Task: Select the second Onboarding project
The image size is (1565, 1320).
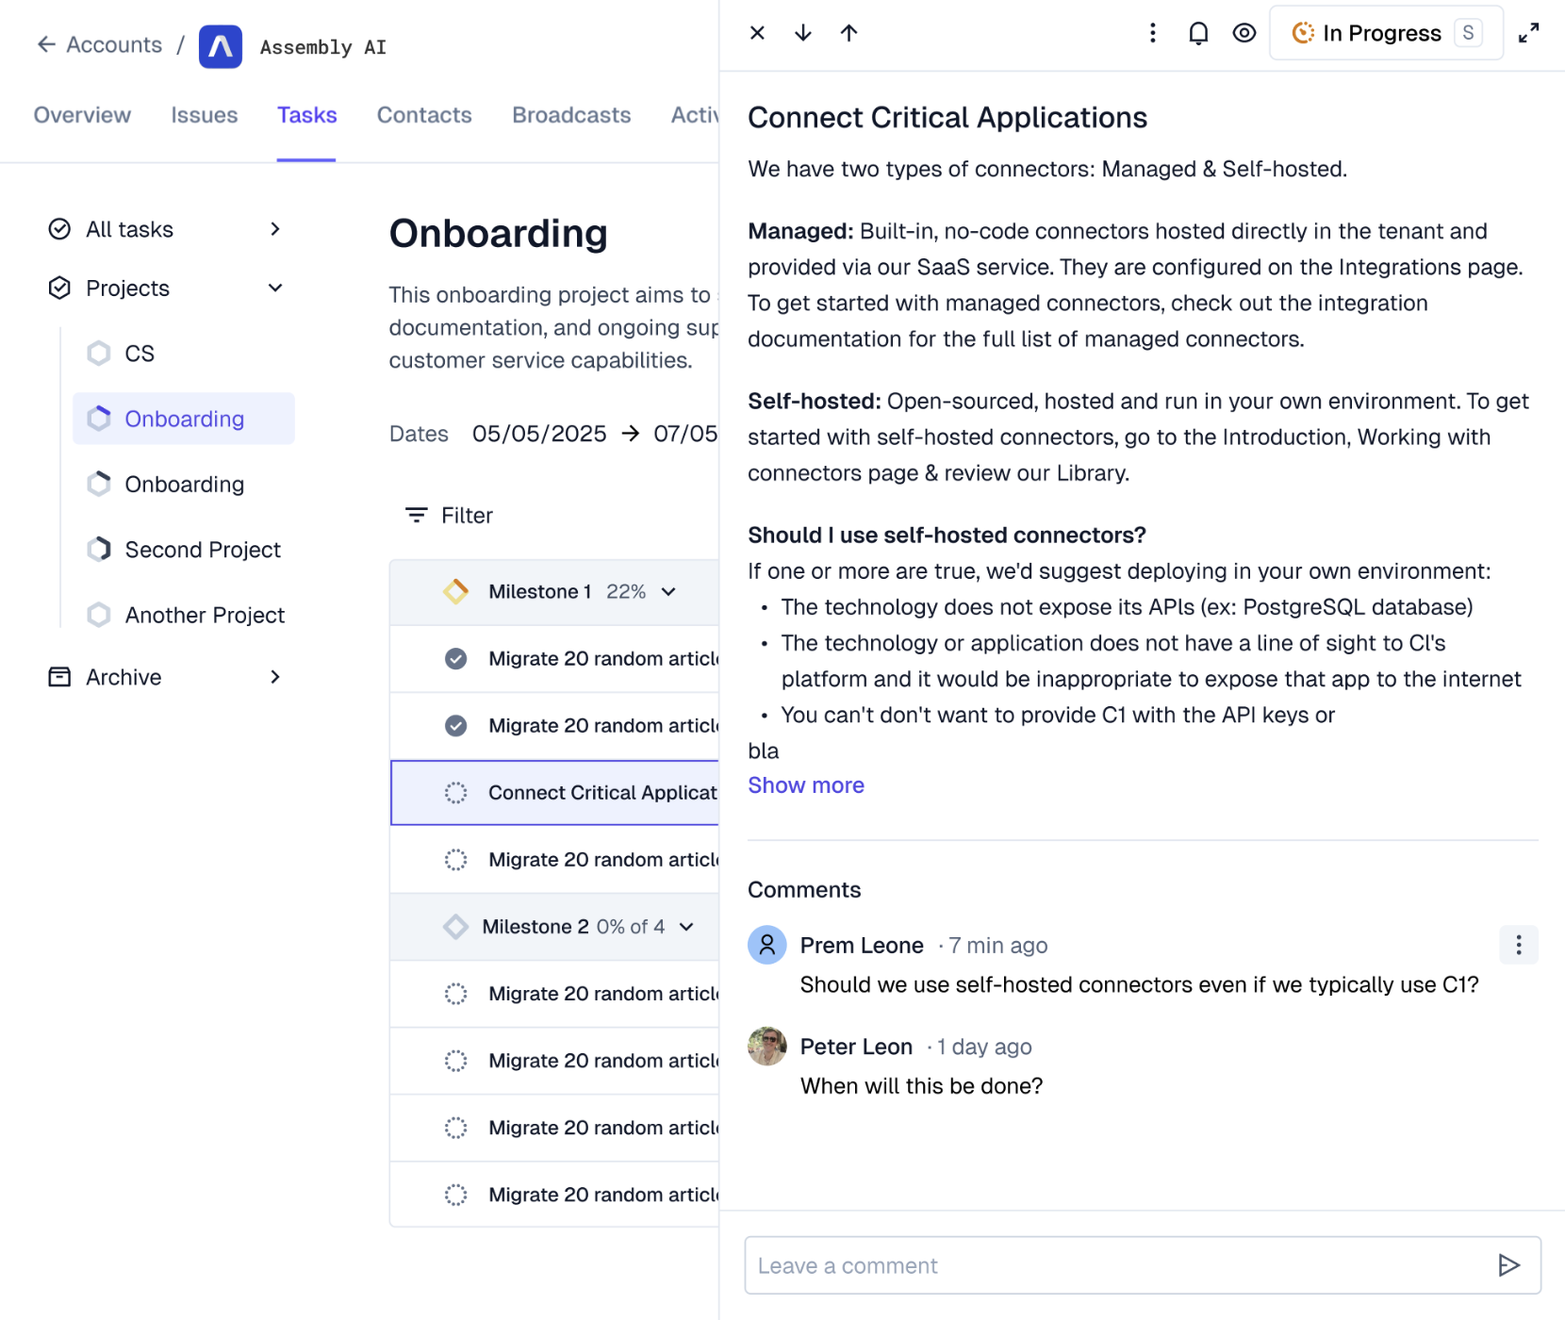Action: pos(184,484)
